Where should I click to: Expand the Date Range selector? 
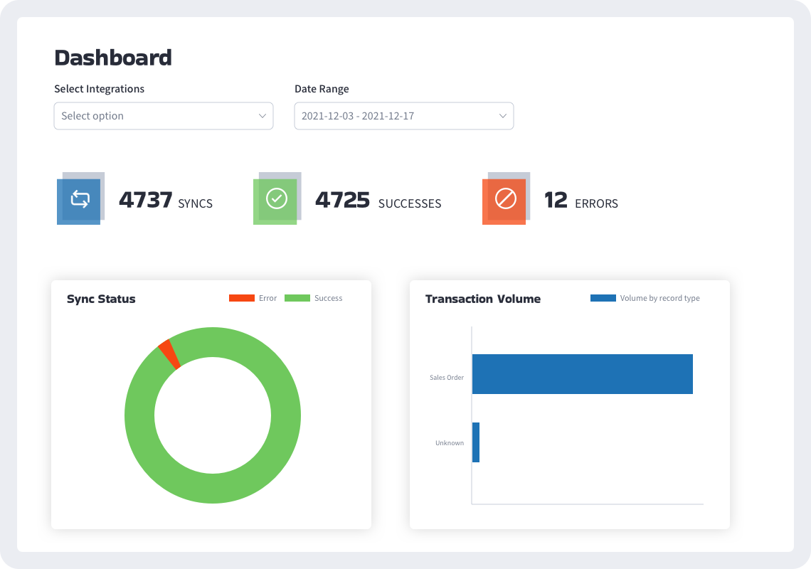[403, 115]
